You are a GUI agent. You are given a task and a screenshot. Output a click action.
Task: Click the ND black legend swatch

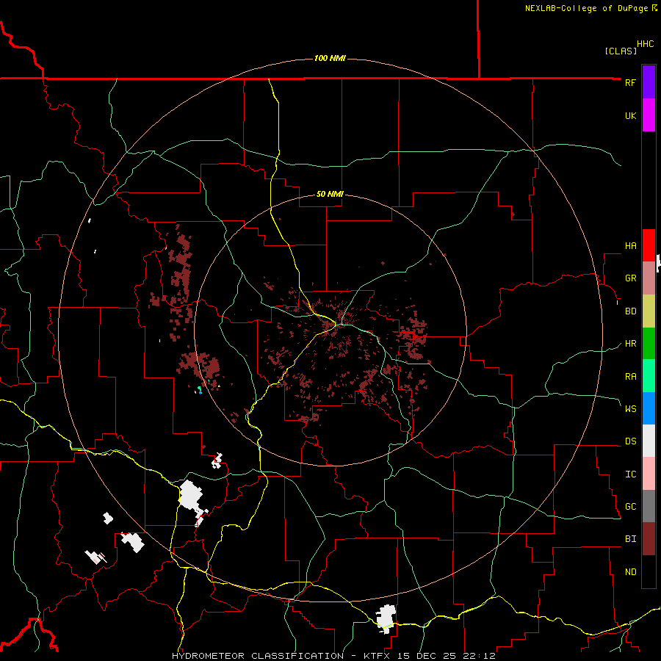pyautogui.click(x=649, y=571)
